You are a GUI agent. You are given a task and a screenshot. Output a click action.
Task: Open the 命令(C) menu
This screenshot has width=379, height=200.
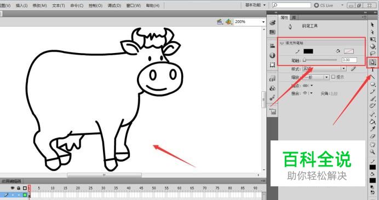pyautogui.click(x=77, y=5)
